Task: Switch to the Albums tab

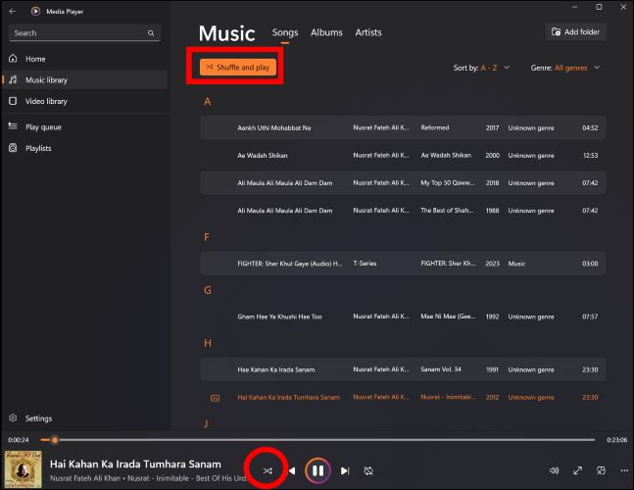Action: 326,32
